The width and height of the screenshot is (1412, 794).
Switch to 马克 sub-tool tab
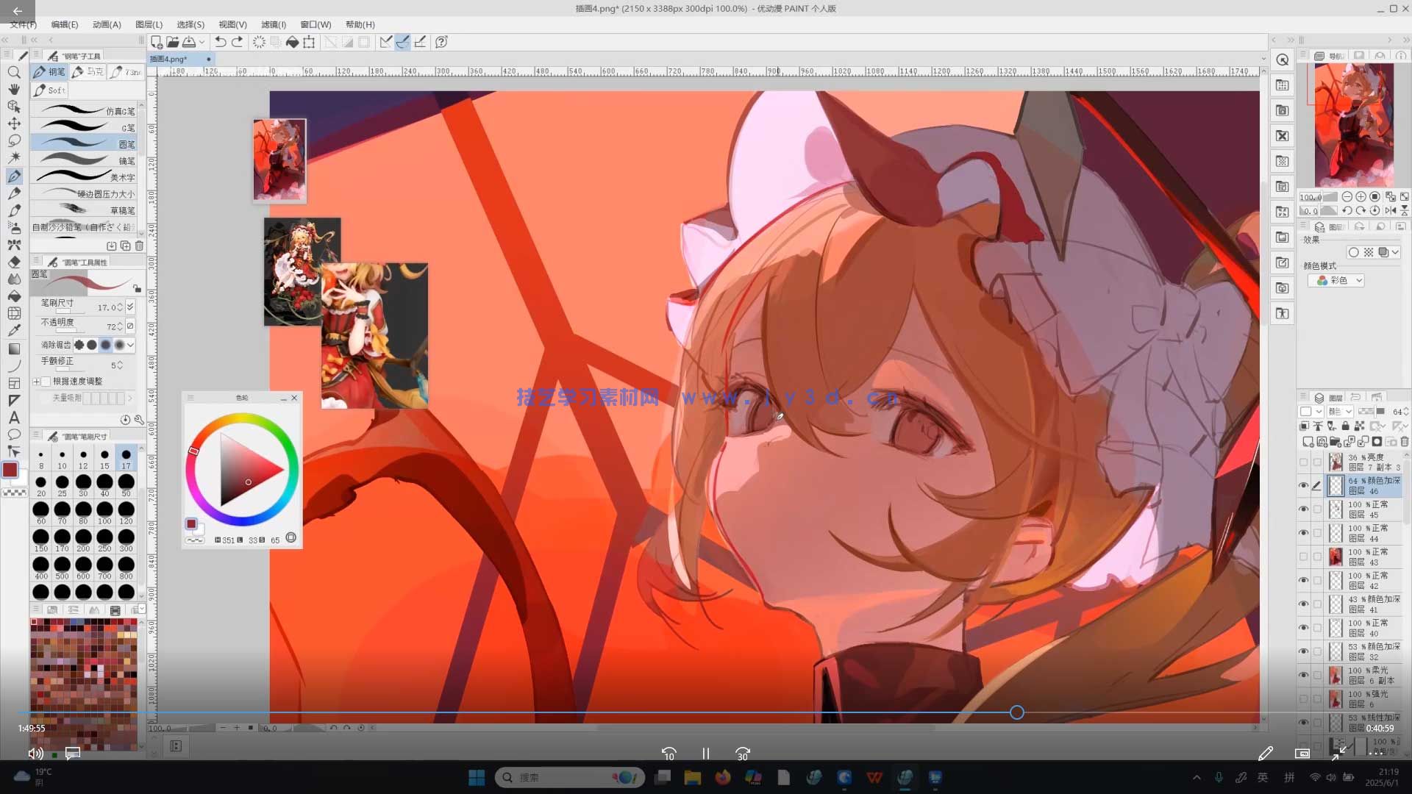pyautogui.click(x=88, y=72)
